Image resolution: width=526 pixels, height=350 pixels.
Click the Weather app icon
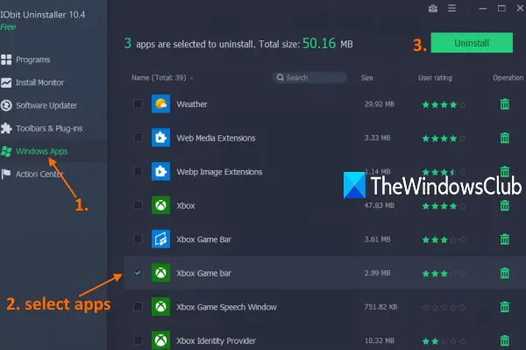160,104
